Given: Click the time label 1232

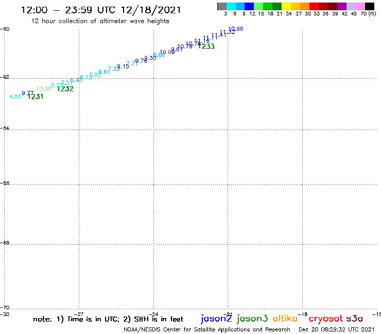Looking at the screenshot, I should 65,89.
